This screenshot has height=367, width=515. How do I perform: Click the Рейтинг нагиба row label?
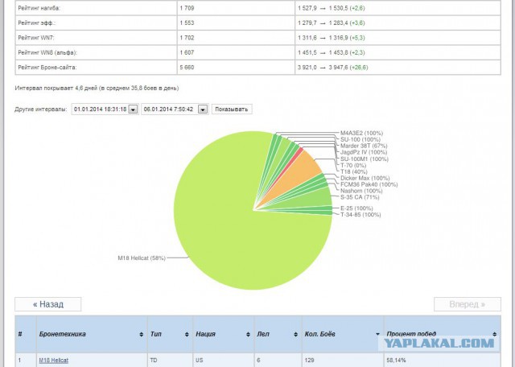point(39,8)
